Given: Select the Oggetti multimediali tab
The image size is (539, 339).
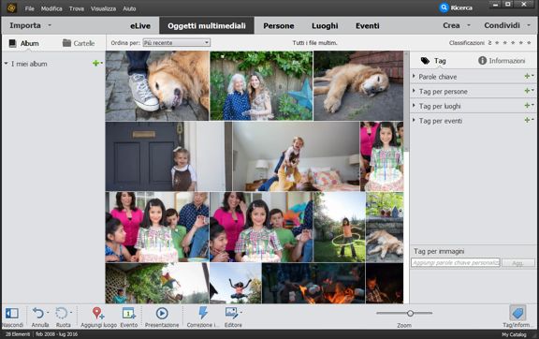Looking at the screenshot, I should [207, 25].
